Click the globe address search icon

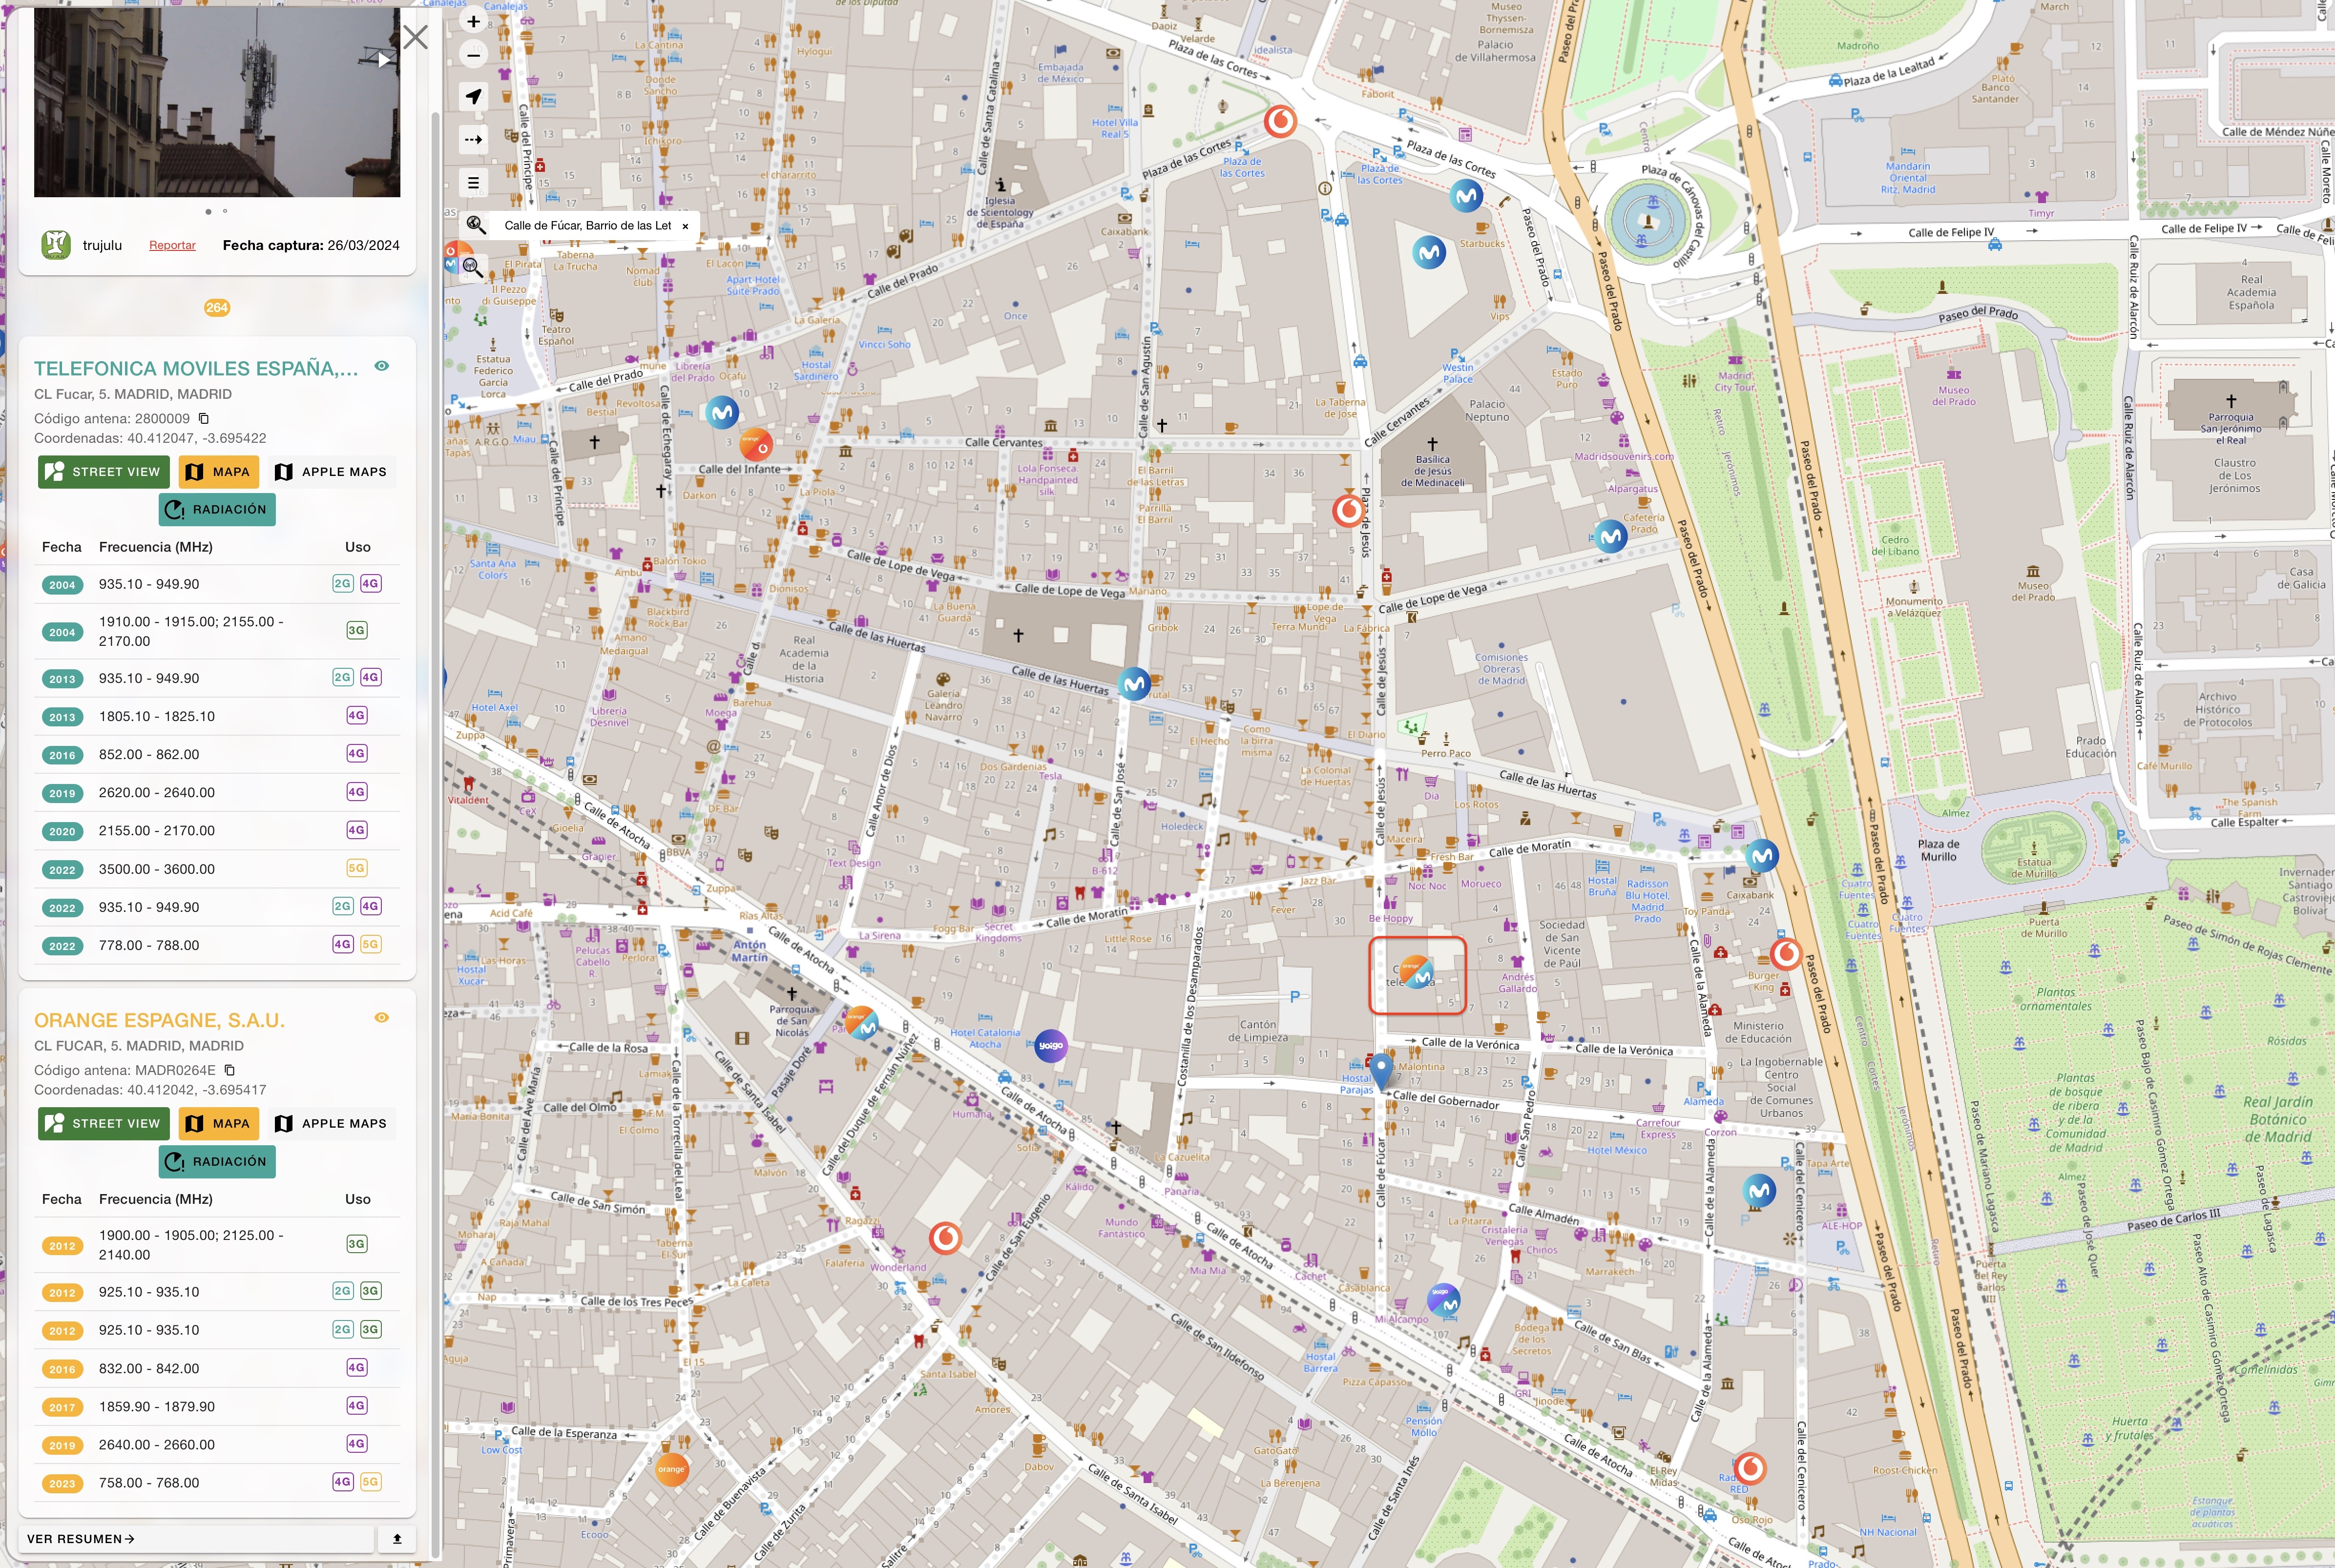coord(476,225)
